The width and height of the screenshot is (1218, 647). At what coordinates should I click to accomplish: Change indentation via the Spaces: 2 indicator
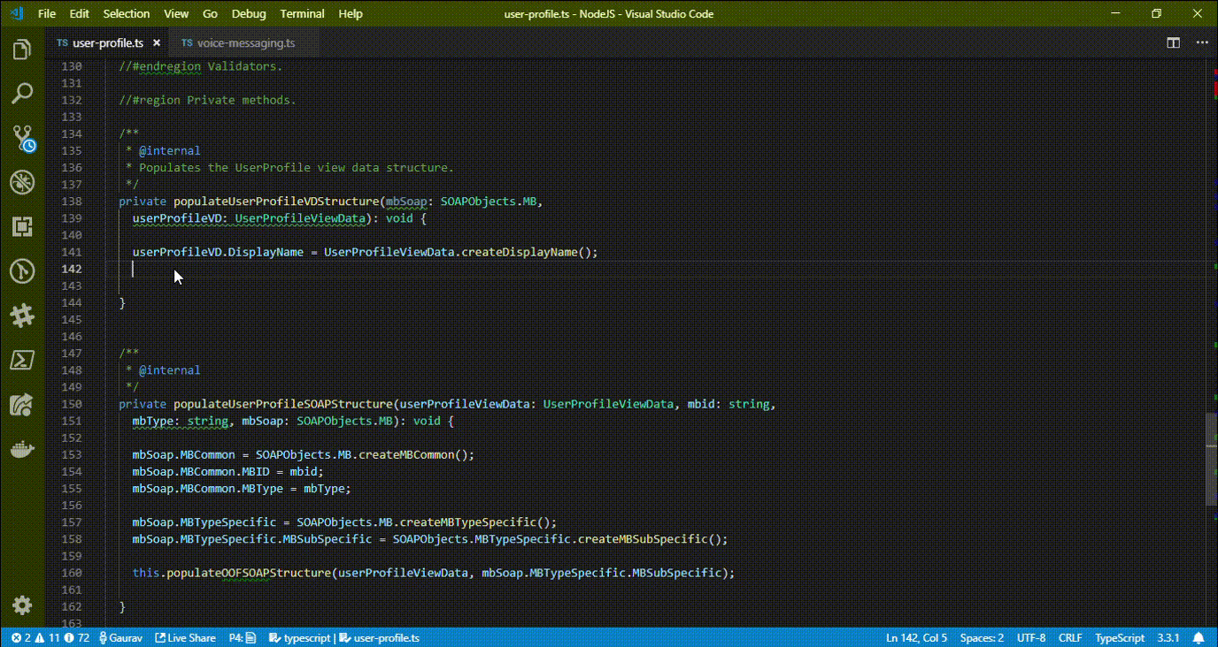pyautogui.click(x=981, y=637)
